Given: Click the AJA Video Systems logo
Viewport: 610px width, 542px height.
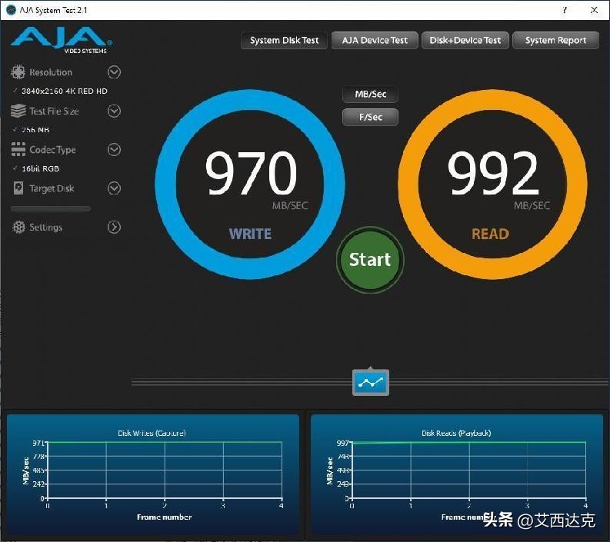Looking at the screenshot, I should [x=62, y=41].
